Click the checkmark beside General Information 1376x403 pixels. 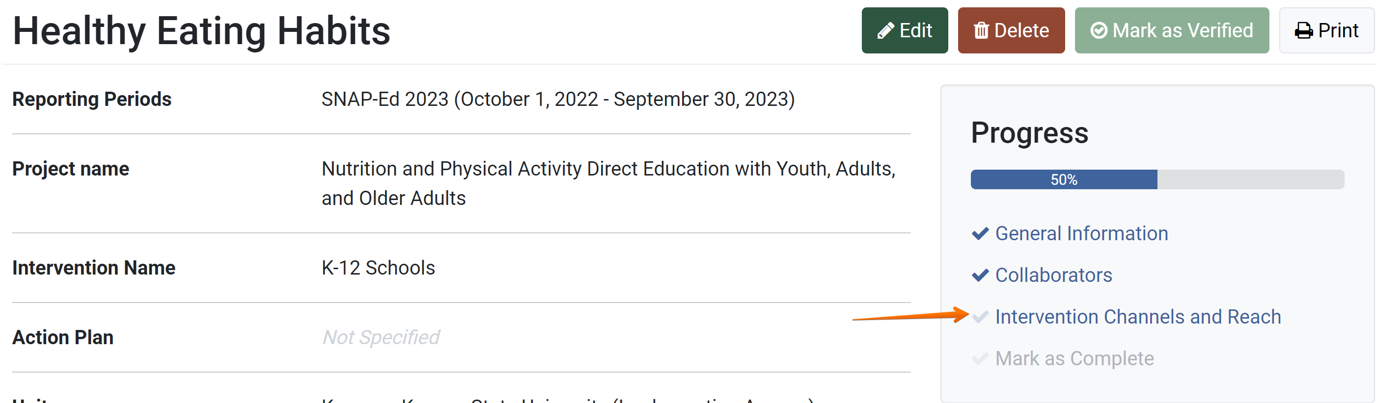[980, 233]
